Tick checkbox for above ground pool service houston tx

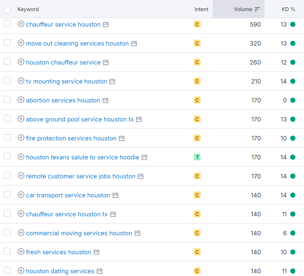click(7, 118)
